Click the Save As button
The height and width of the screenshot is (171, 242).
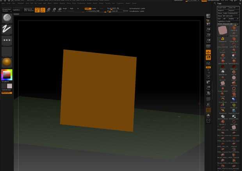[x=233, y=8]
